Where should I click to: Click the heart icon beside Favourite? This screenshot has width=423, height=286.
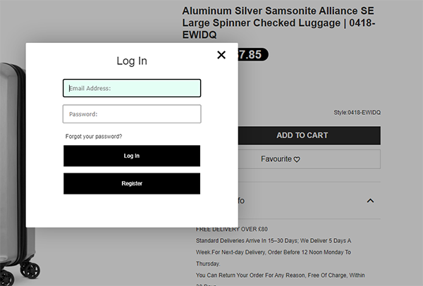[x=297, y=160]
